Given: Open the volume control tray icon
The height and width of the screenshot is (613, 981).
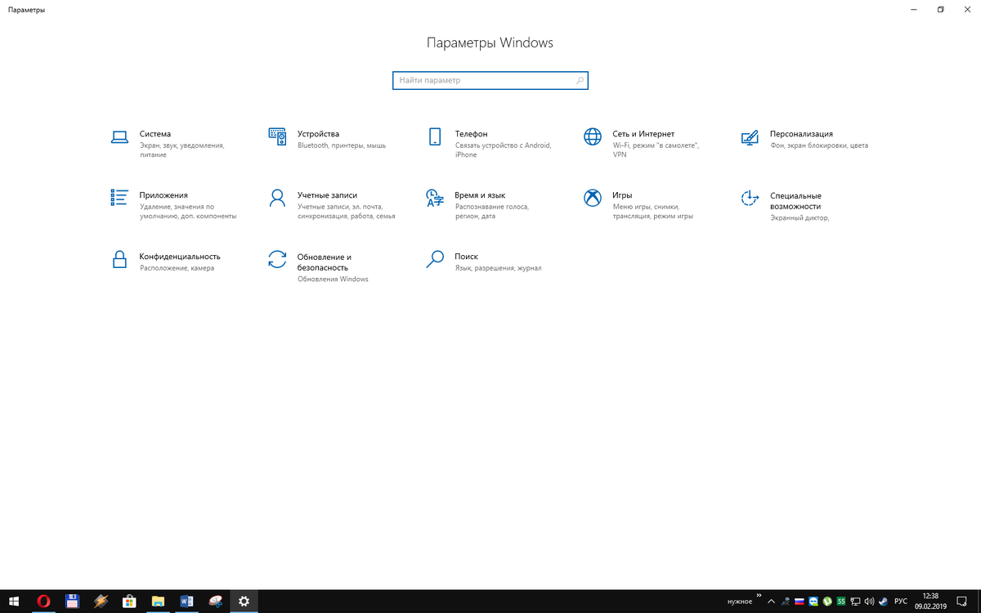Looking at the screenshot, I should tap(870, 602).
